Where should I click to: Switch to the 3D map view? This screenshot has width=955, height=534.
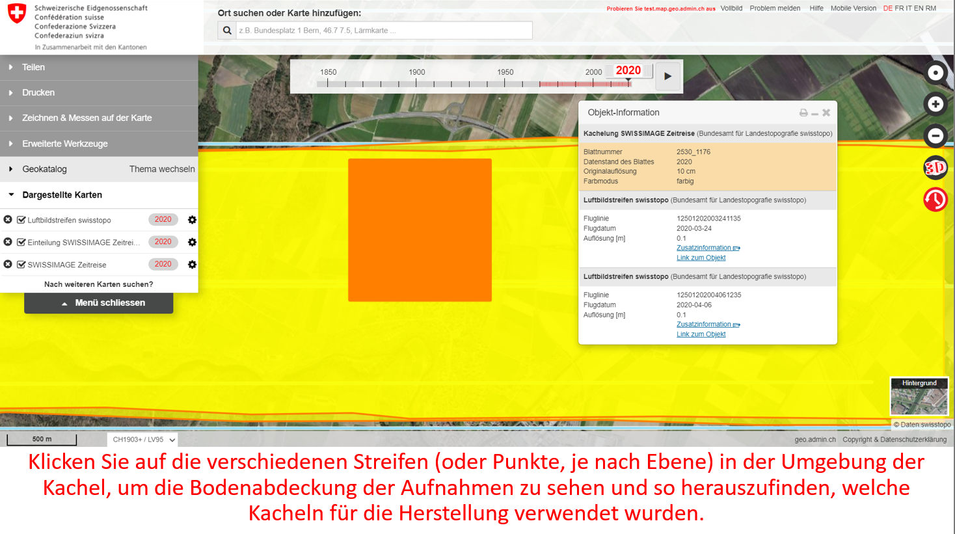click(935, 168)
